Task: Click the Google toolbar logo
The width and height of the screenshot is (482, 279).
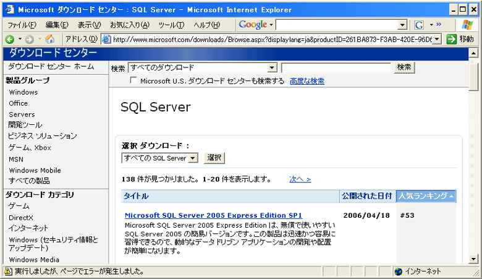Action: [x=253, y=25]
